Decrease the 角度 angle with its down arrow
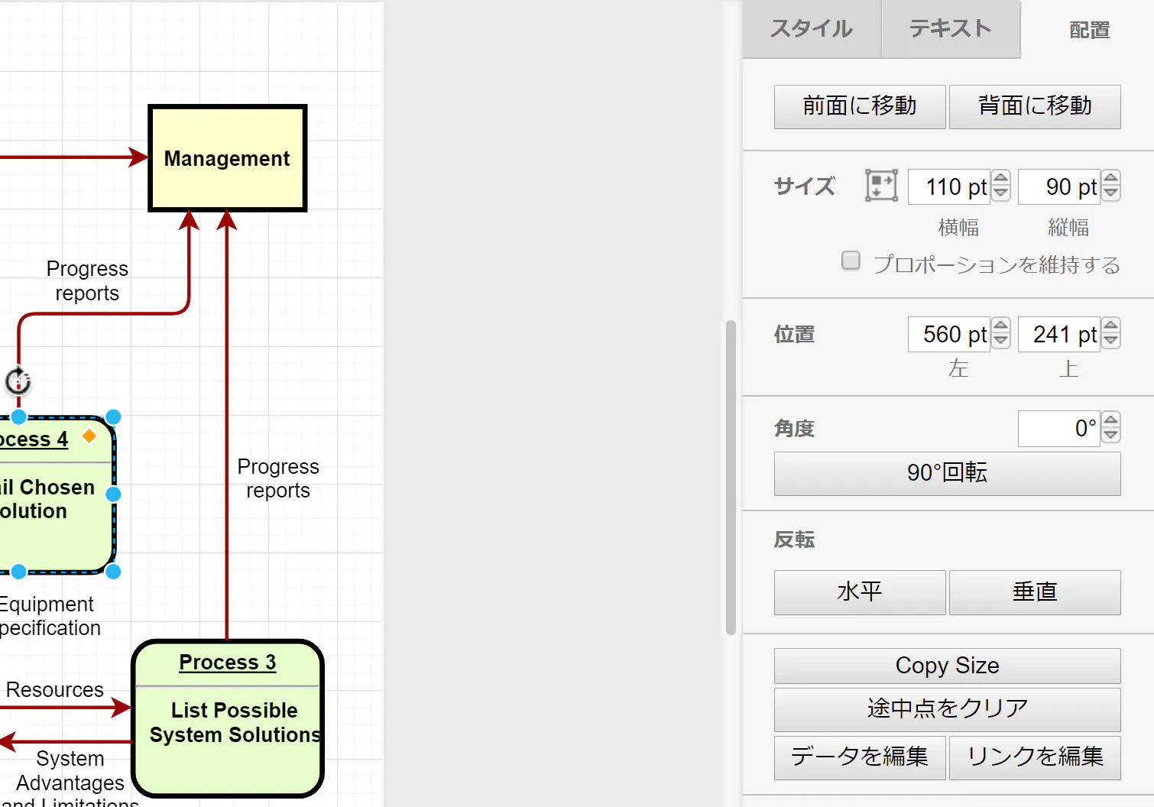Screen dimensions: 1154x807 tap(1111, 436)
